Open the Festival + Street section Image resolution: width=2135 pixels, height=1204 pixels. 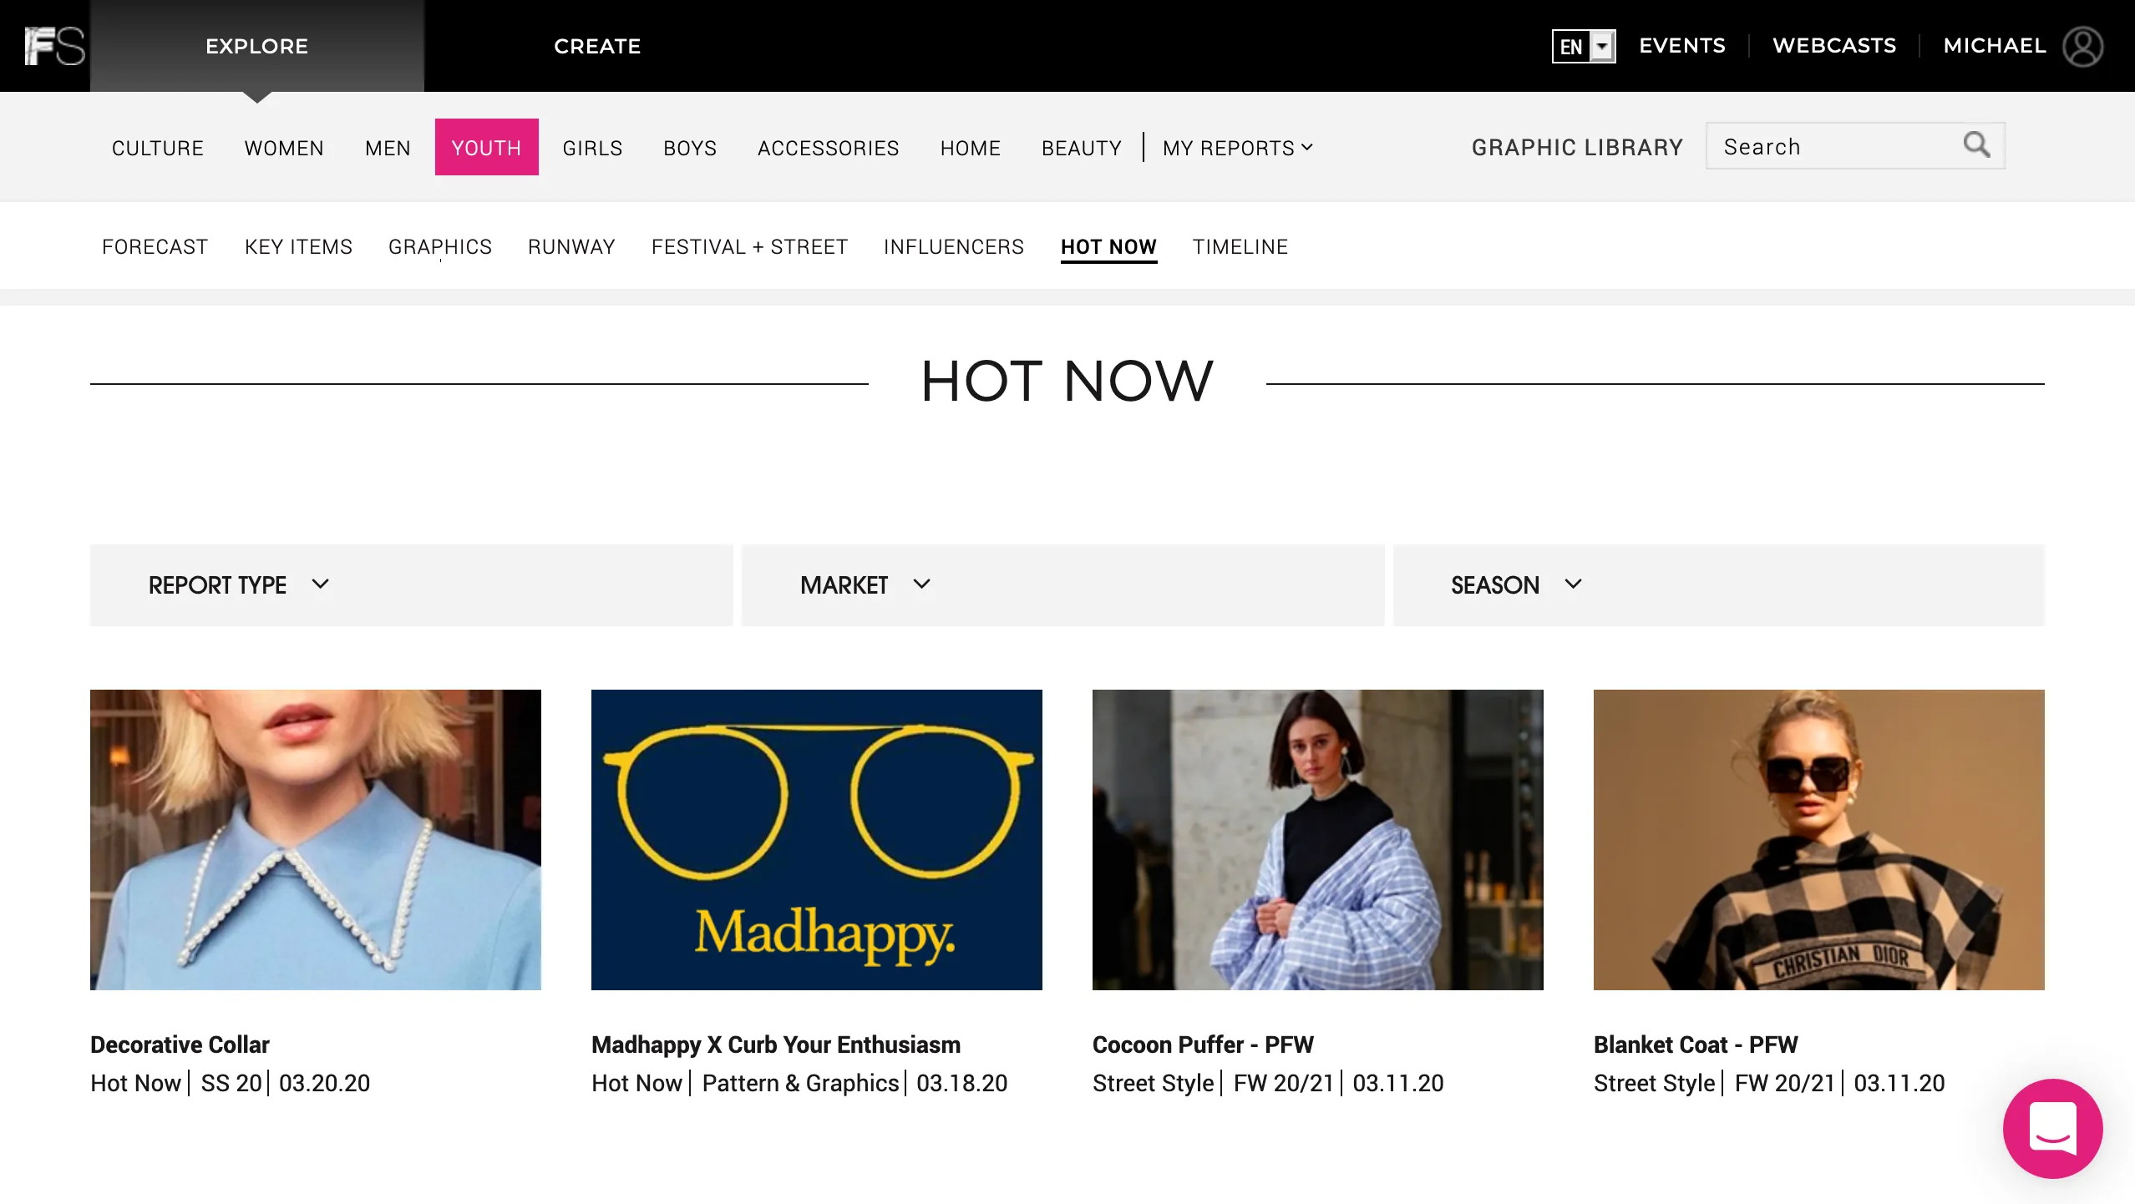(749, 247)
